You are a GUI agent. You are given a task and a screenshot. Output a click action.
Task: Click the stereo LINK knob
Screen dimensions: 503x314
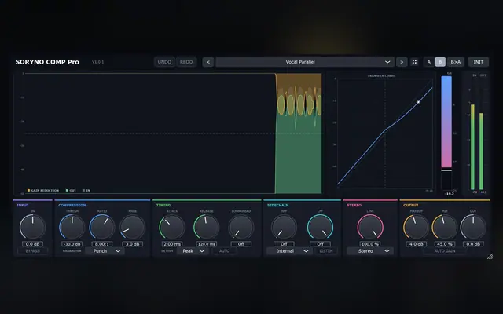[x=370, y=227]
